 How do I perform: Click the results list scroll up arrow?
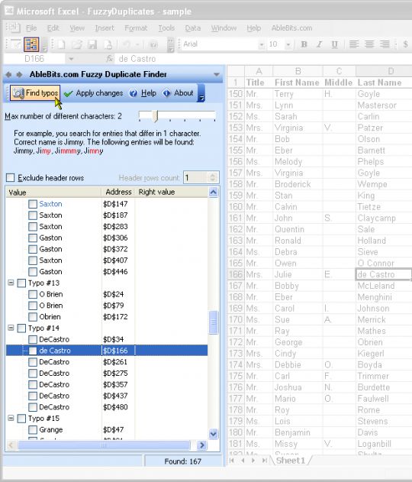coord(214,192)
